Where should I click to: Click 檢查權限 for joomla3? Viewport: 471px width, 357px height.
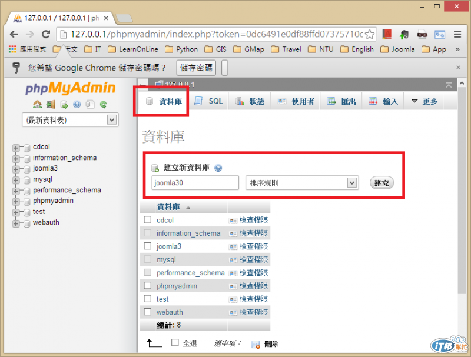coord(254,246)
